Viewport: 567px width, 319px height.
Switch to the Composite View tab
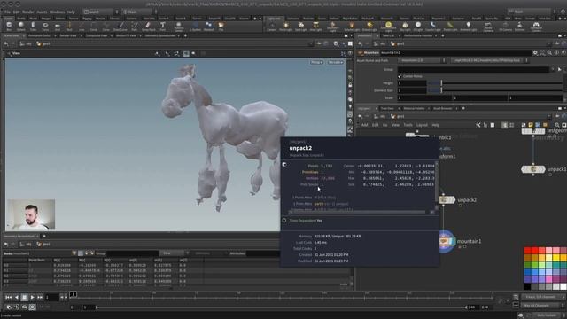(97, 35)
